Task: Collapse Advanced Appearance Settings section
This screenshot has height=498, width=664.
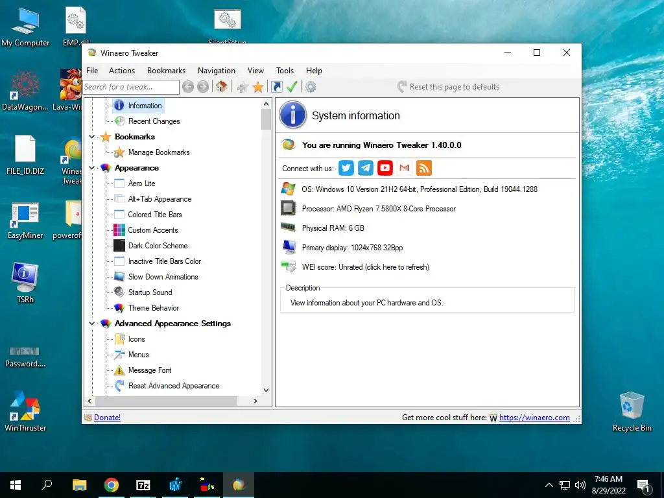Action: [x=92, y=324]
